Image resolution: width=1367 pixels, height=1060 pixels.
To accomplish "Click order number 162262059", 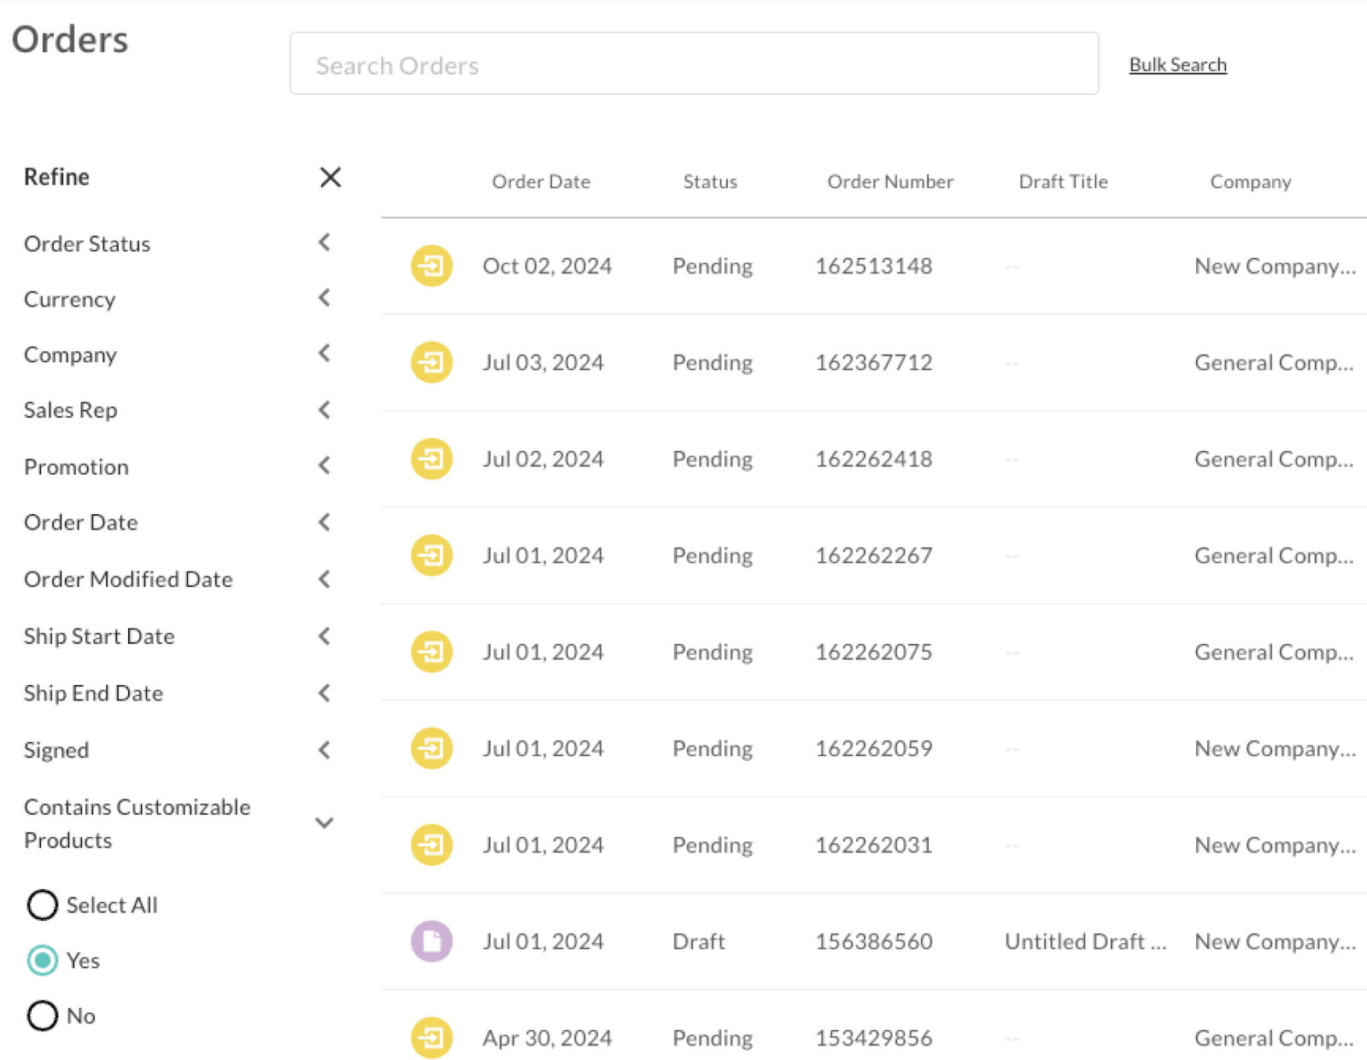I will (874, 748).
